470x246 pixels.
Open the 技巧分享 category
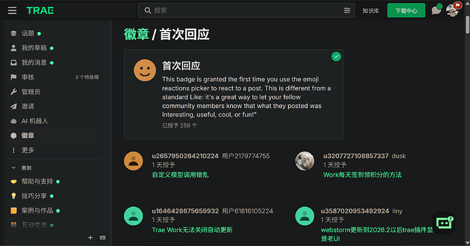(x=34, y=196)
